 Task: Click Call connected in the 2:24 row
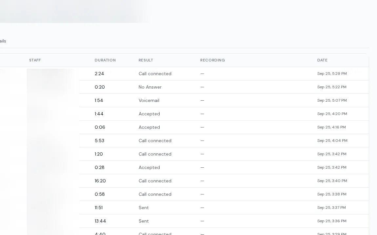(x=155, y=74)
